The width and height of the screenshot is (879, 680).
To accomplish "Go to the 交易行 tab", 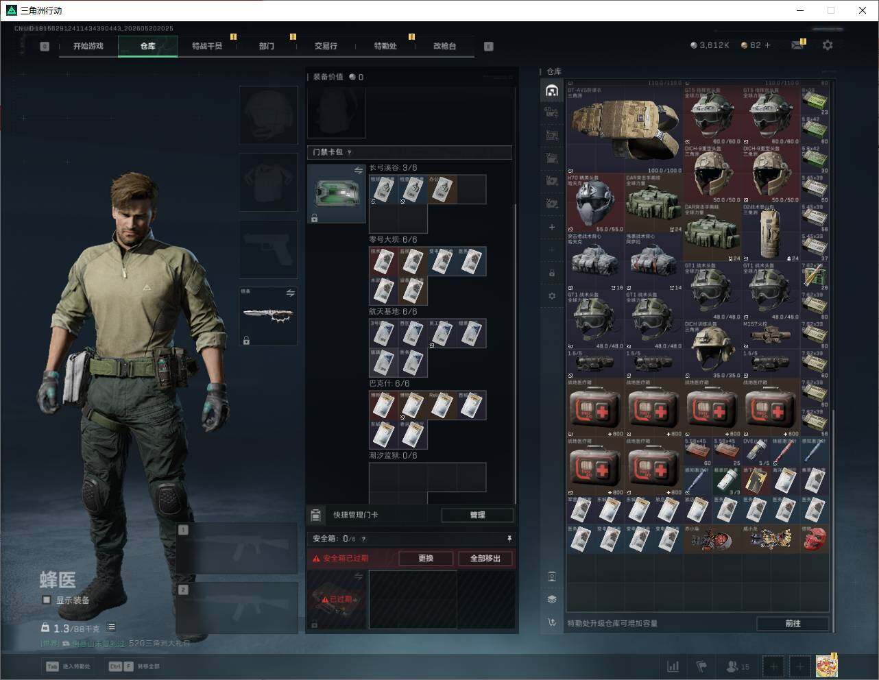I will tap(326, 46).
